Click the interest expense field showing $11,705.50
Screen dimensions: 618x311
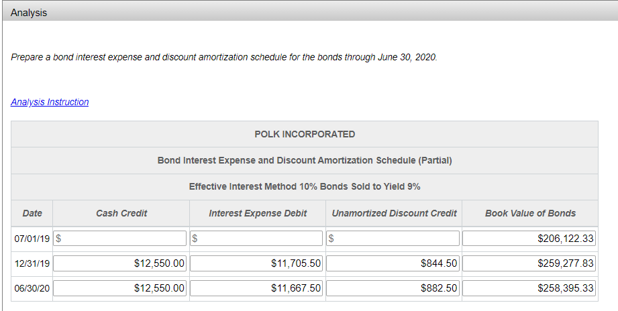pyautogui.click(x=256, y=263)
